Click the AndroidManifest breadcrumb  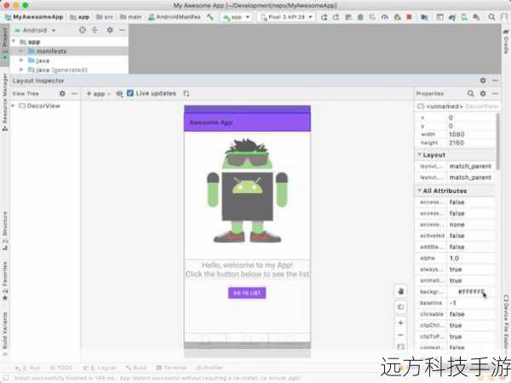coord(175,17)
